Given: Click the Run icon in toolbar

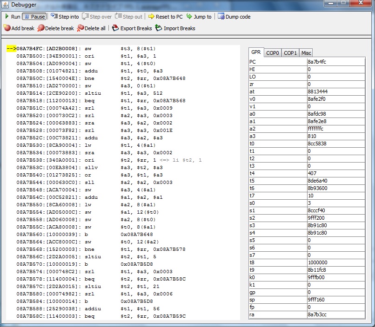Looking at the screenshot, I should point(7,17).
